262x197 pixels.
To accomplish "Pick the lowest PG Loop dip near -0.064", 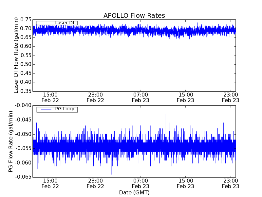I will (112, 174).
